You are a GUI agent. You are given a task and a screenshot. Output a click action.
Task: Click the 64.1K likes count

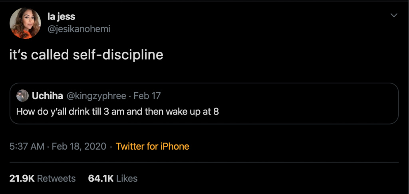coord(100,178)
